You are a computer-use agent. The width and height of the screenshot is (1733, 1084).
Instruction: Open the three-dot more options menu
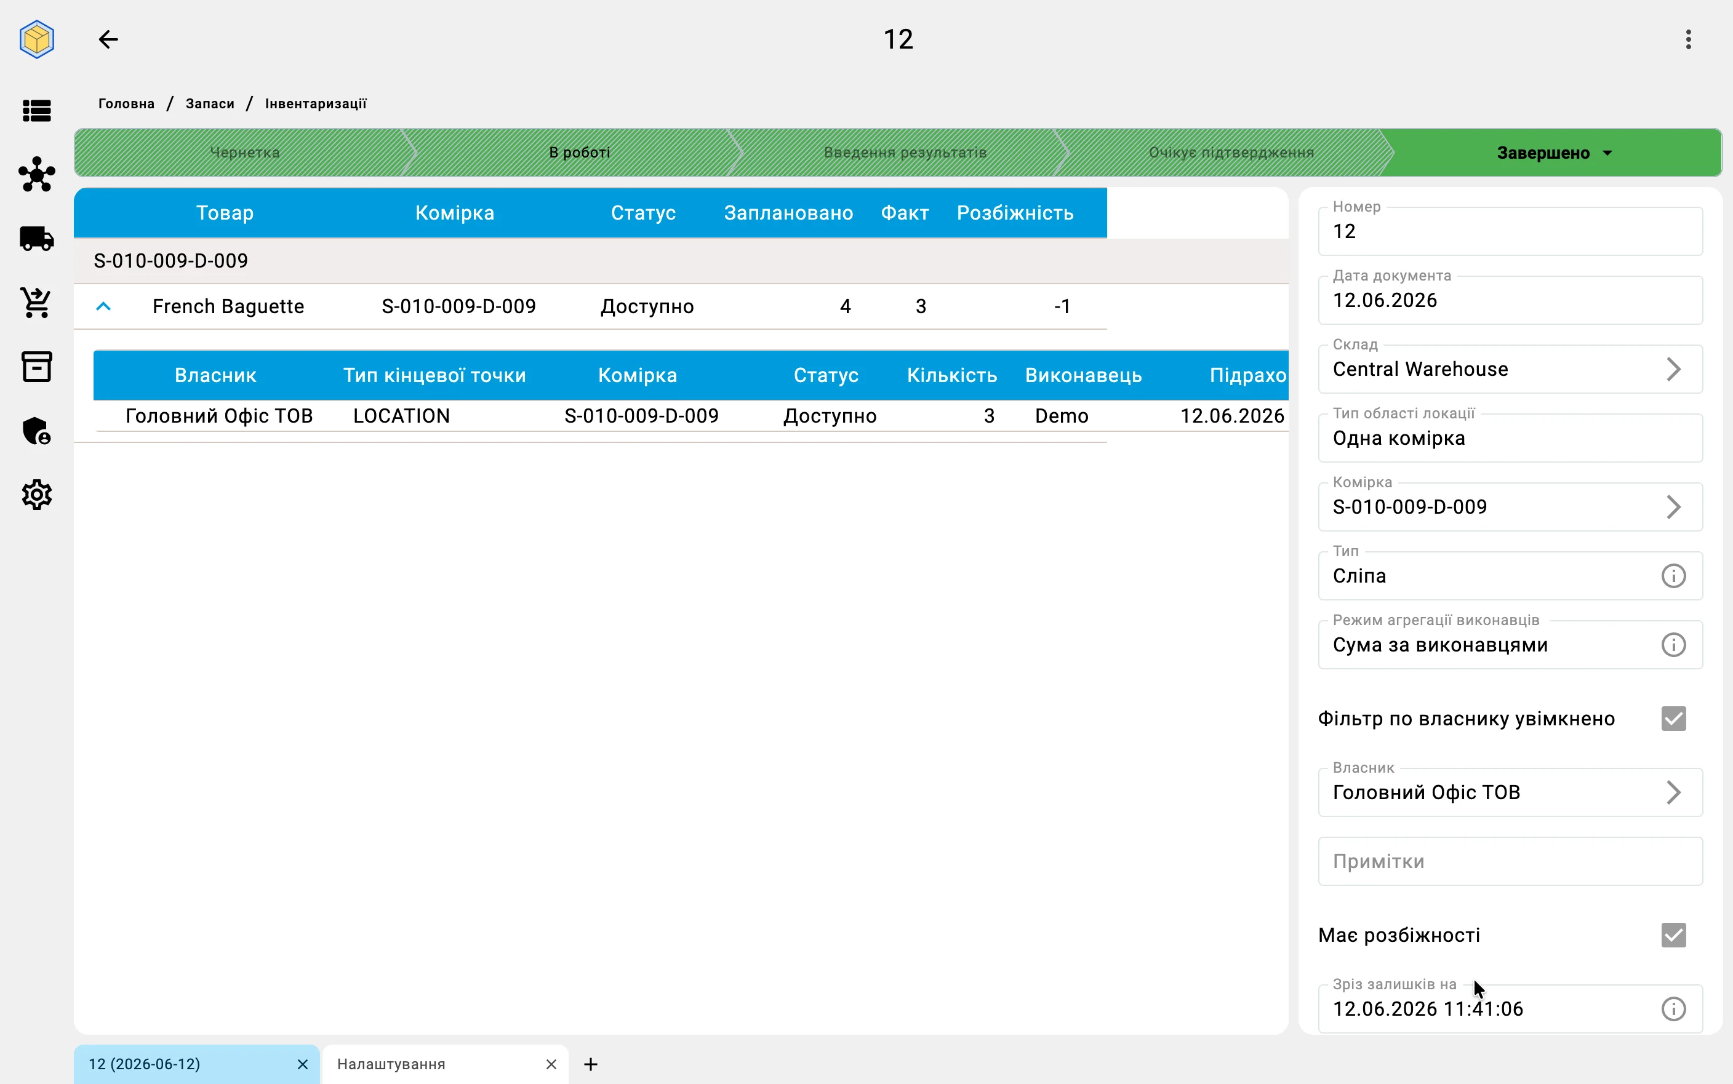pyautogui.click(x=1689, y=39)
